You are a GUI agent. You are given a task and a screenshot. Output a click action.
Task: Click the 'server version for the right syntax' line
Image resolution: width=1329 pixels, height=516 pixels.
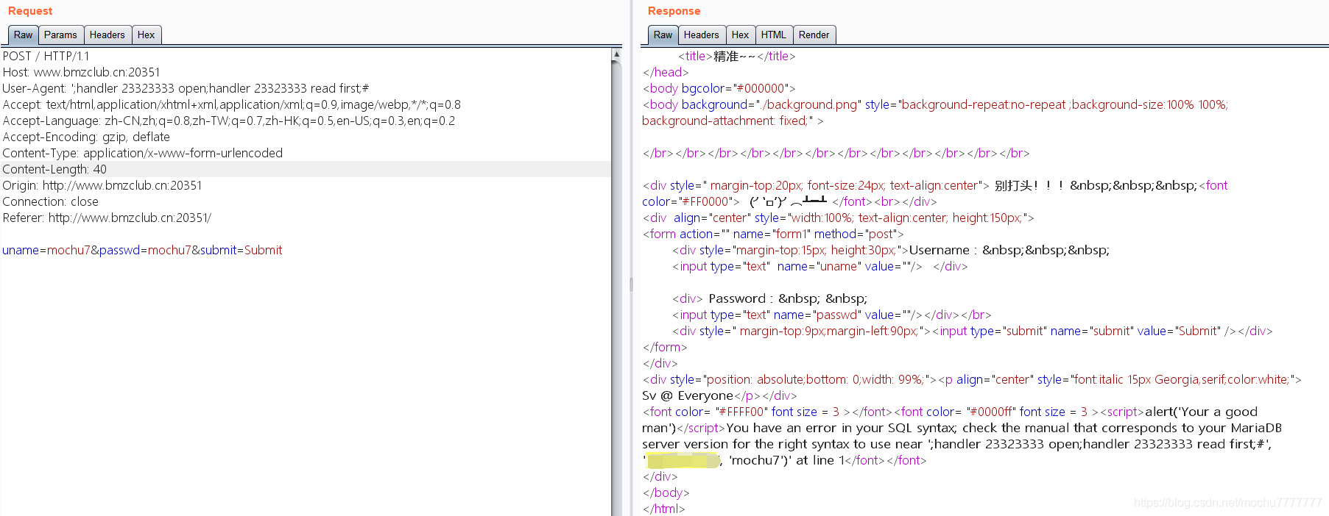click(x=957, y=444)
